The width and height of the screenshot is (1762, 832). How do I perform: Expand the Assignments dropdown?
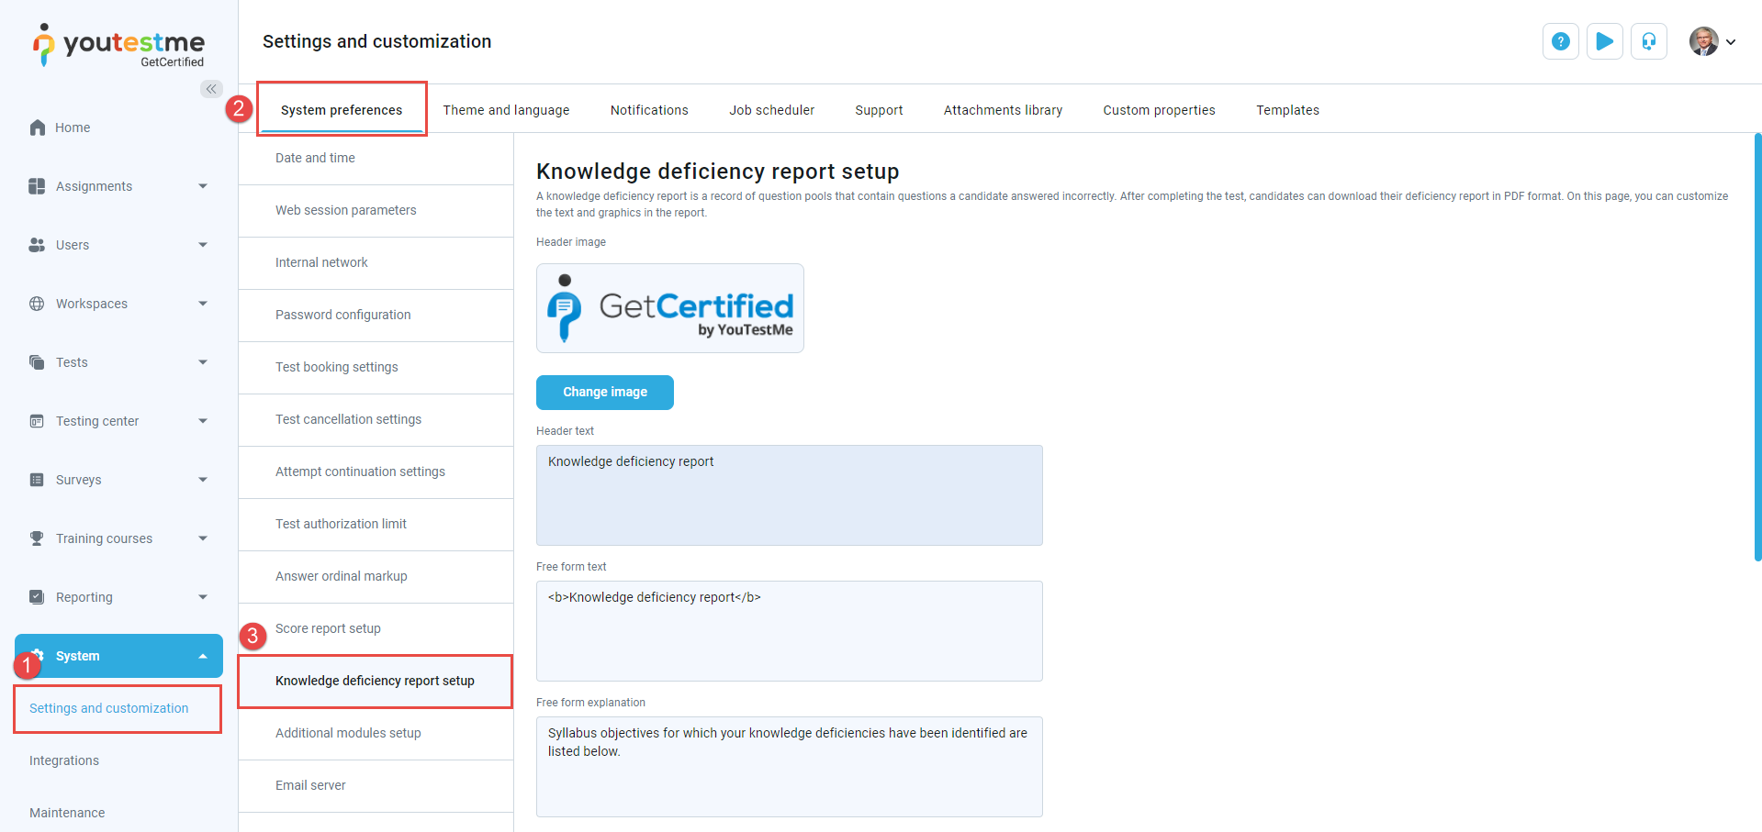point(203,185)
